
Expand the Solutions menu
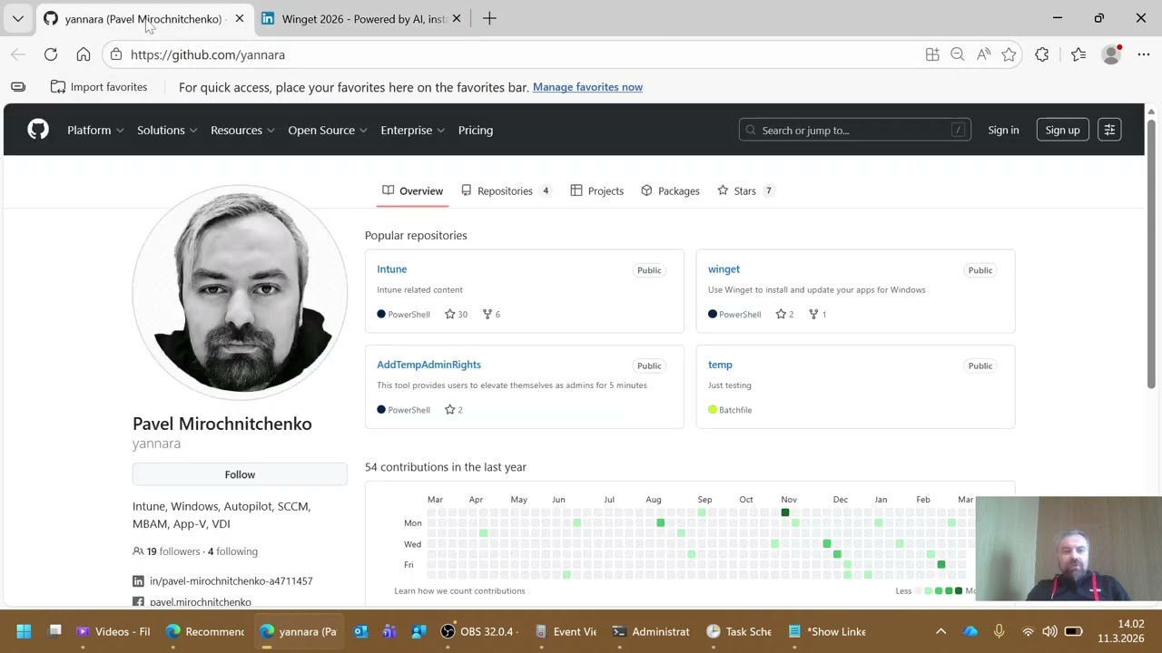[x=167, y=130]
